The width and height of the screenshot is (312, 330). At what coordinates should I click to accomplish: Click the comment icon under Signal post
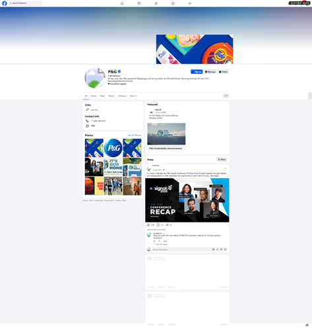158,225
